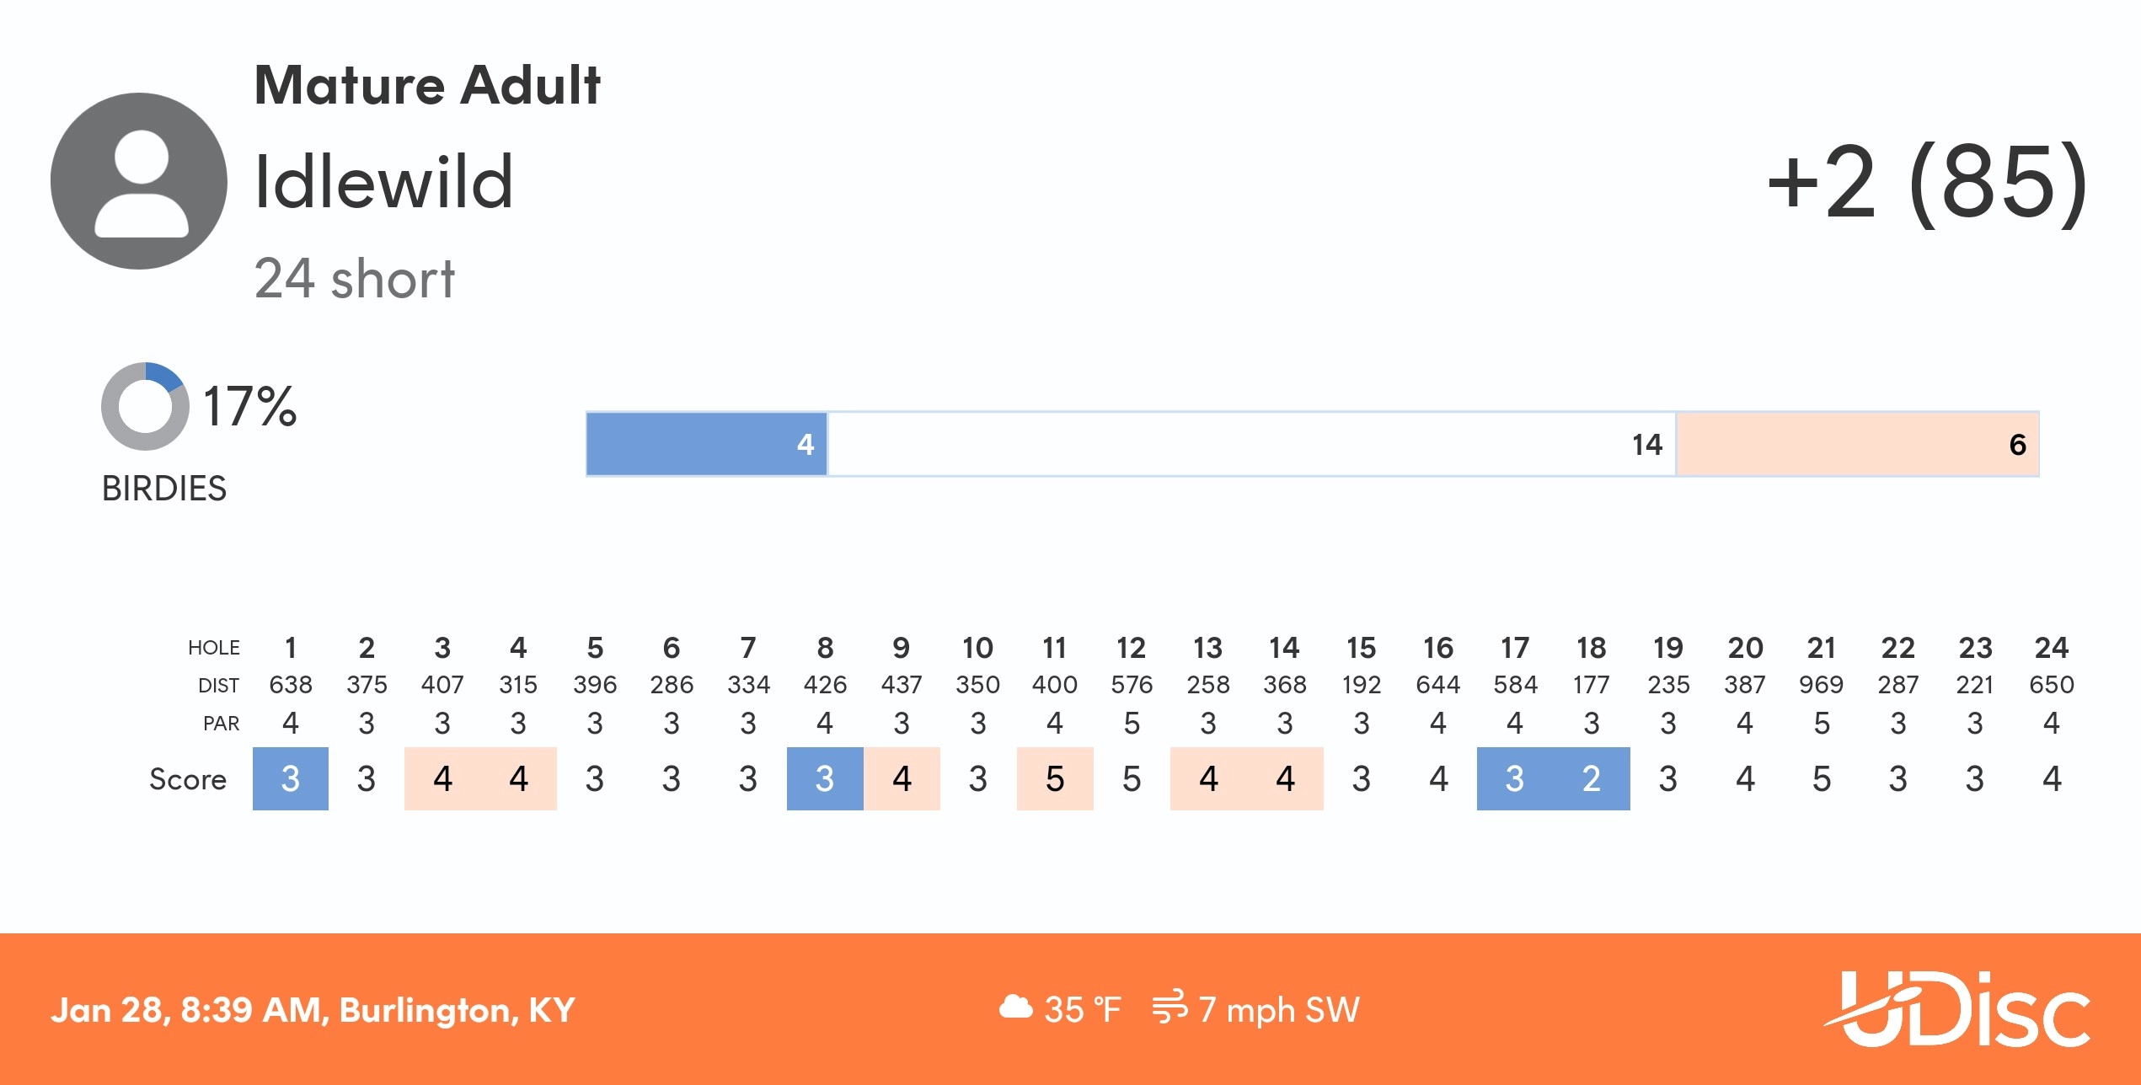Click the white pars bar showing 14
Image resolution: width=2141 pixels, height=1085 pixels.
1251,444
